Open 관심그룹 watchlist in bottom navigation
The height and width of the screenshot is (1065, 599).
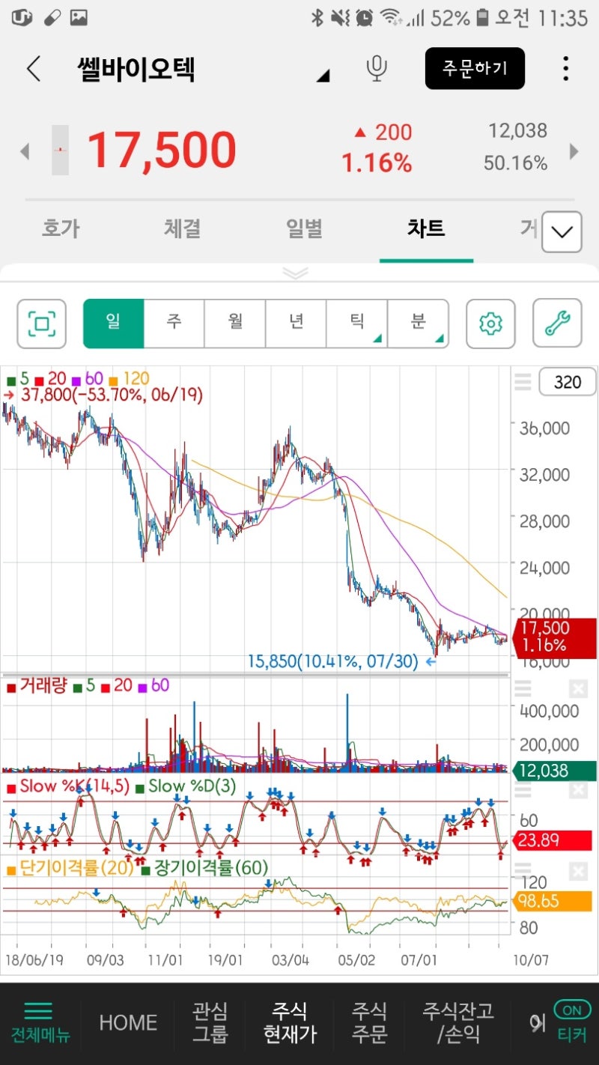pos(209,1022)
